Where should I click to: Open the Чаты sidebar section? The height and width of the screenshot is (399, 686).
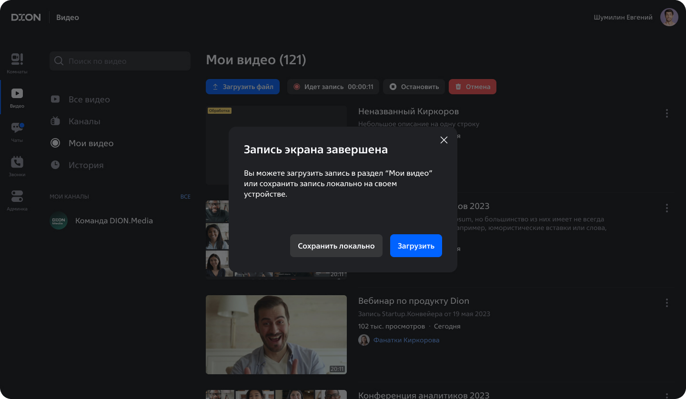[x=17, y=132]
